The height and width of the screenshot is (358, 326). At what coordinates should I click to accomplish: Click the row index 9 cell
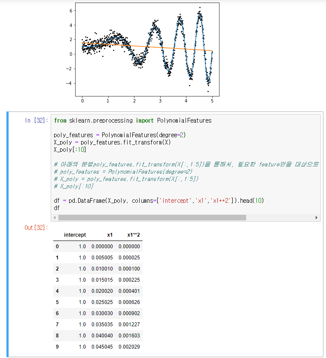pyautogui.click(x=57, y=346)
